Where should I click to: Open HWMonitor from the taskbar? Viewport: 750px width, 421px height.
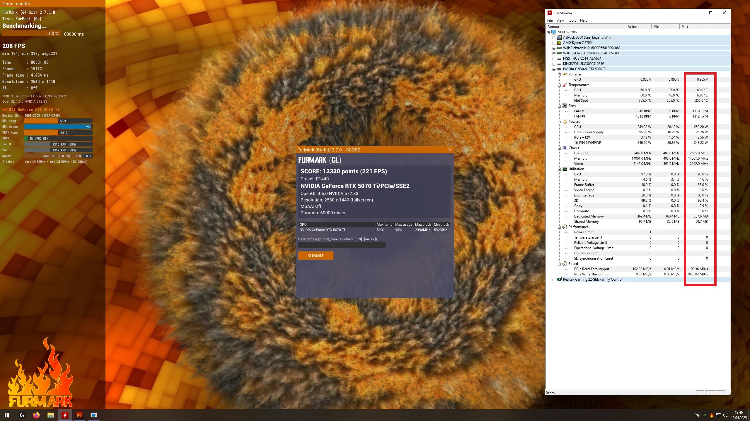pyautogui.click(x=65, y=415)
